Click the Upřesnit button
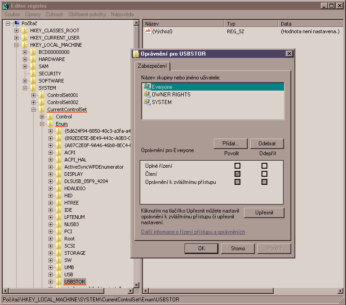Image resolution: width=346 pixels, height=305 pixels. click(264, 213)
